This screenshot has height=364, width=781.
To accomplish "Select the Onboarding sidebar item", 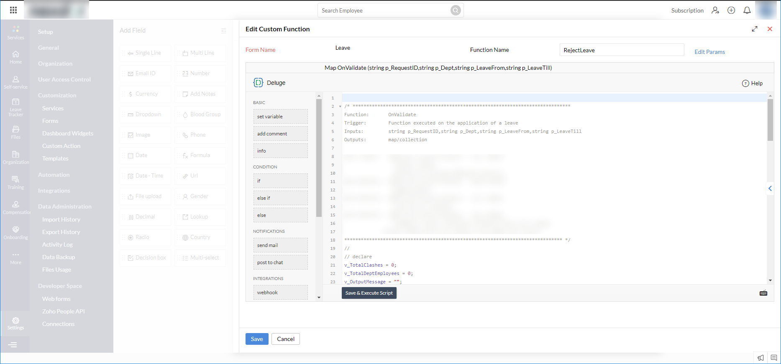I will pyautogui.click(x=15, y=233).
